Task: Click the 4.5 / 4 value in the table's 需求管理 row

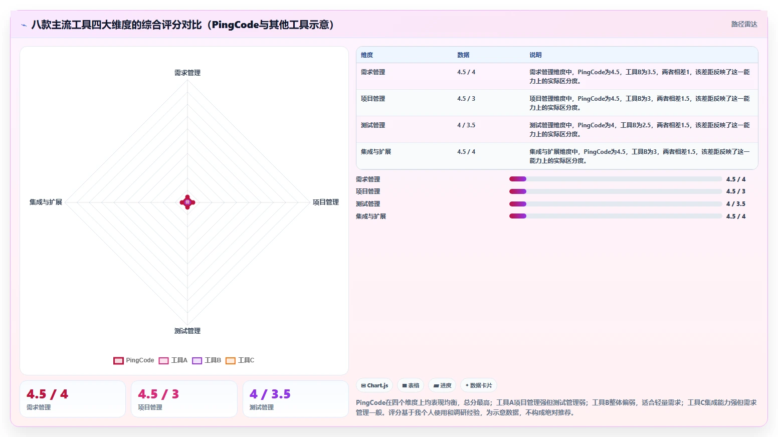Action: (466, 72)
